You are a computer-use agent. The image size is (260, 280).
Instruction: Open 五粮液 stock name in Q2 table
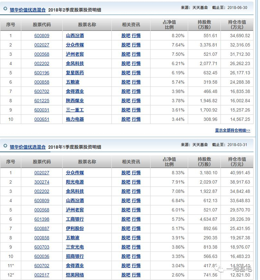(x=72, y=82)
